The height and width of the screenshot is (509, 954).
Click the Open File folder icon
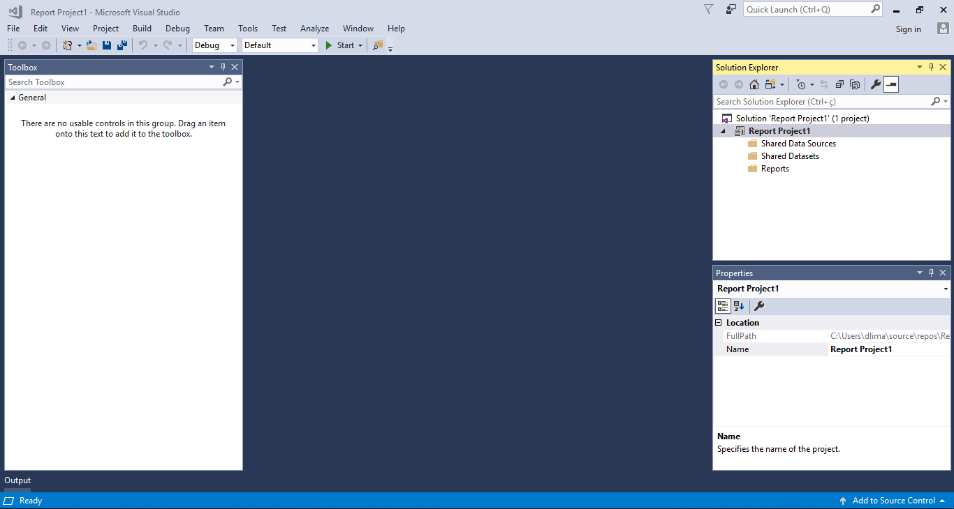(x=91, y=45)
